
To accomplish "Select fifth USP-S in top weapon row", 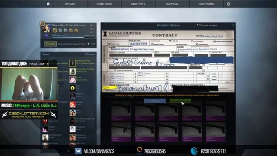I will [216, 111].
